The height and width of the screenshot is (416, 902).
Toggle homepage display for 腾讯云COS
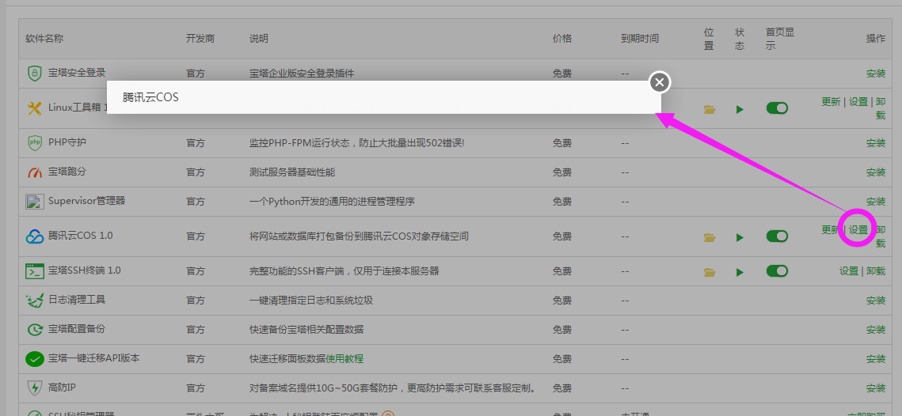[x=777, y=236]
